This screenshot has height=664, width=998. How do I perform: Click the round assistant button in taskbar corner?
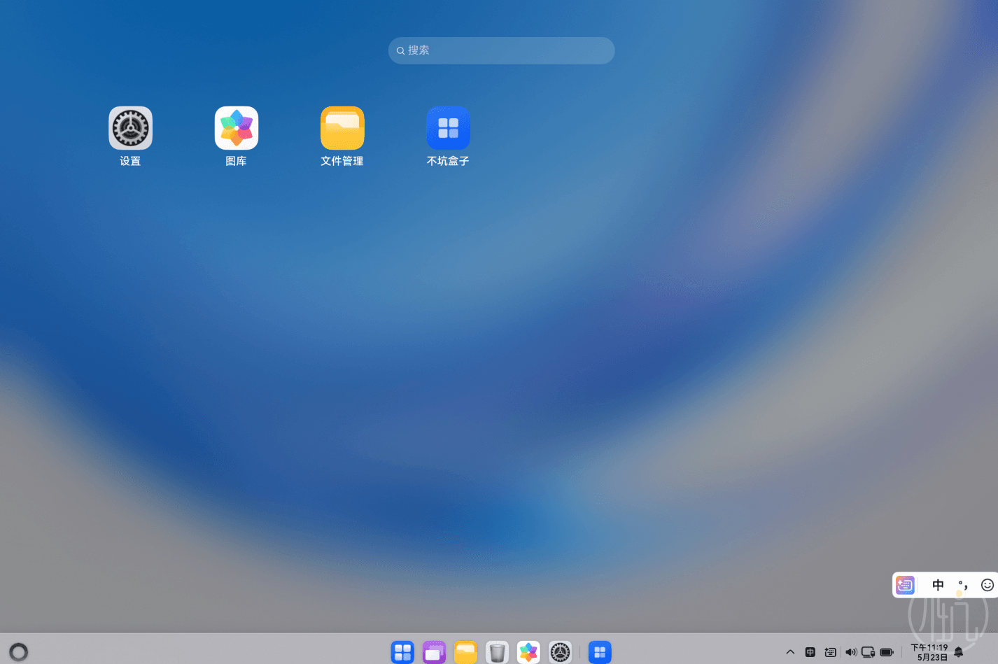(19, 652)
